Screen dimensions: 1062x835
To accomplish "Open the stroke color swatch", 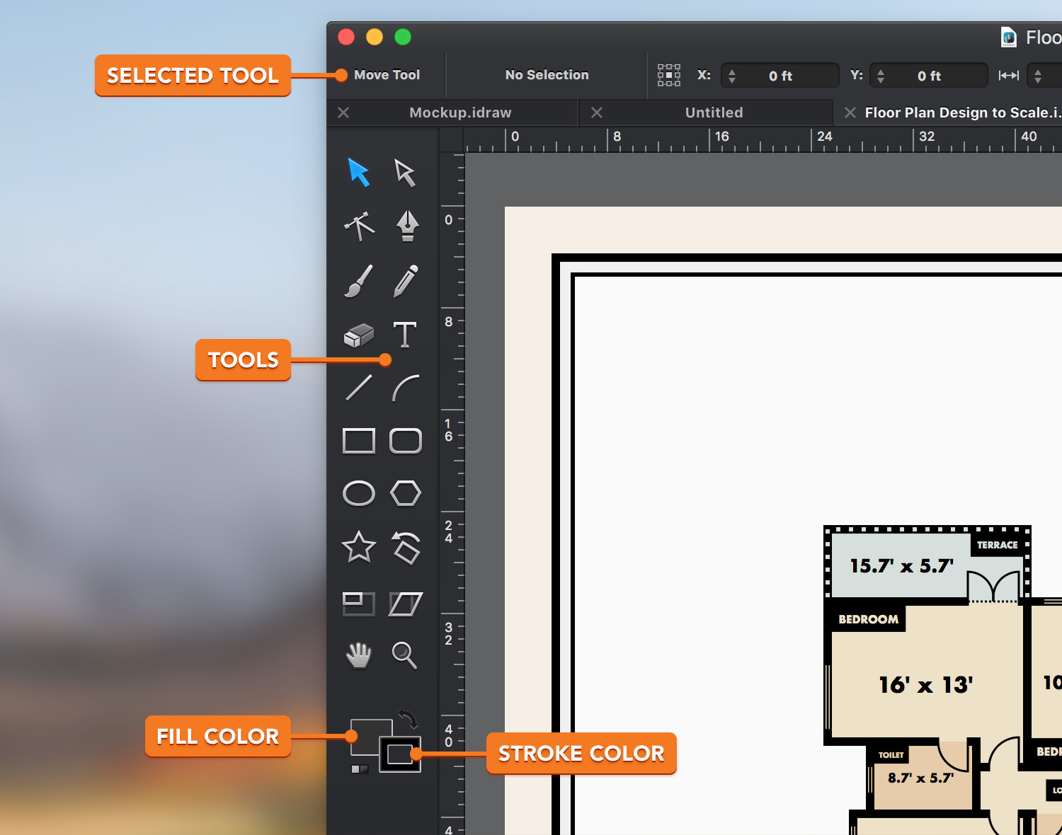I will pos(401,756).
